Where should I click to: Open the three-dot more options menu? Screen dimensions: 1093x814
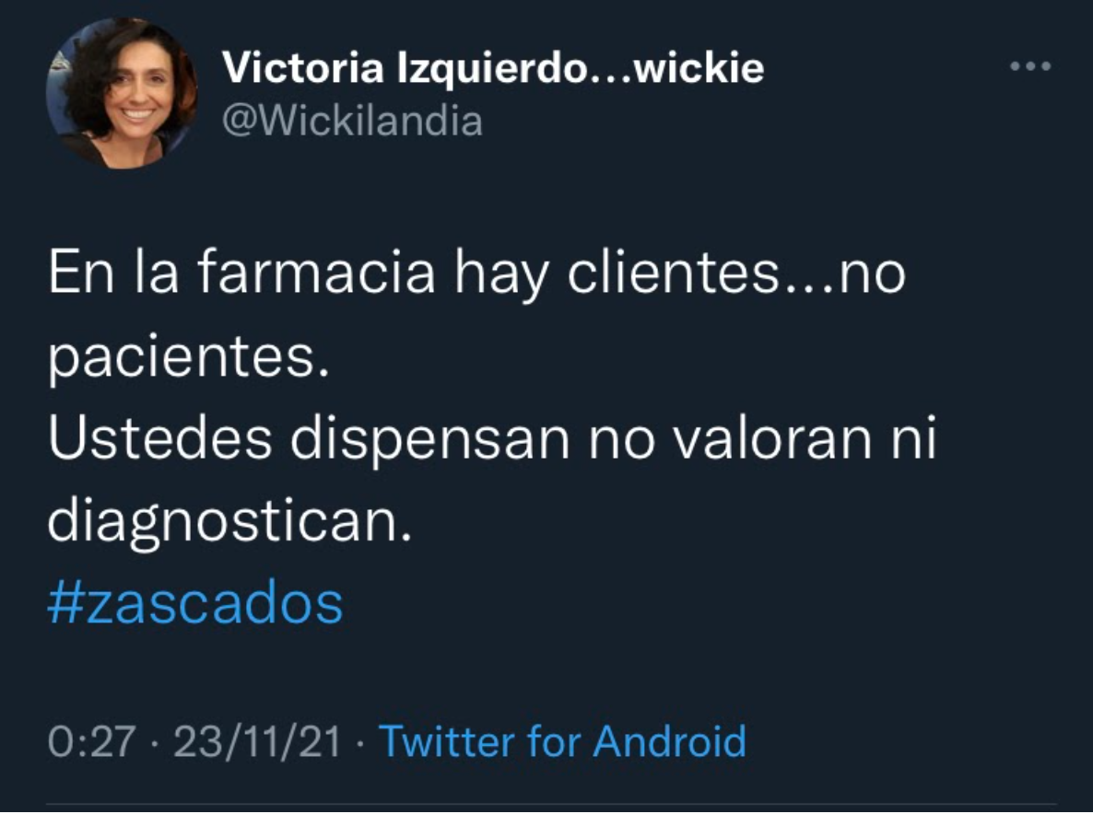[1030, 66]
